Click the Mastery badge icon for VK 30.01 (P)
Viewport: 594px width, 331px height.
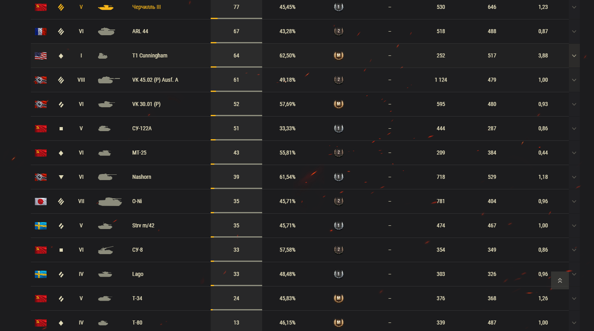click(x=338, y=104)
